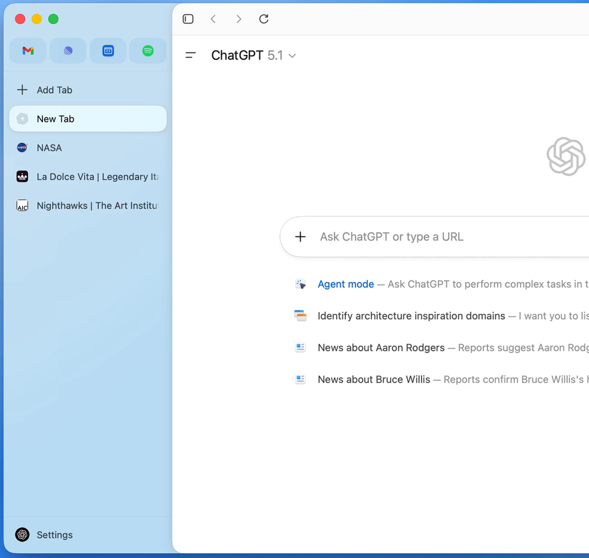Open Identify architecture inspiration domains suggestion
Viewport: 589px width, 558px height.
tap(411, 316)
